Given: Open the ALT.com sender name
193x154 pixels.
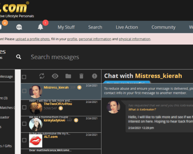Looking at the screenshot, I should (51, 137).
